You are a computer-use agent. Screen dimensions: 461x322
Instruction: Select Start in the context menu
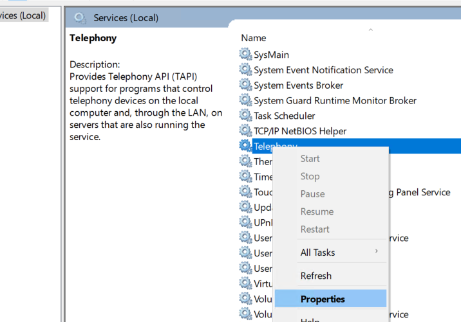310,159
